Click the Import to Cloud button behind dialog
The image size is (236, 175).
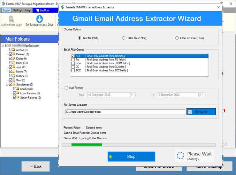(x=159, y=169)
